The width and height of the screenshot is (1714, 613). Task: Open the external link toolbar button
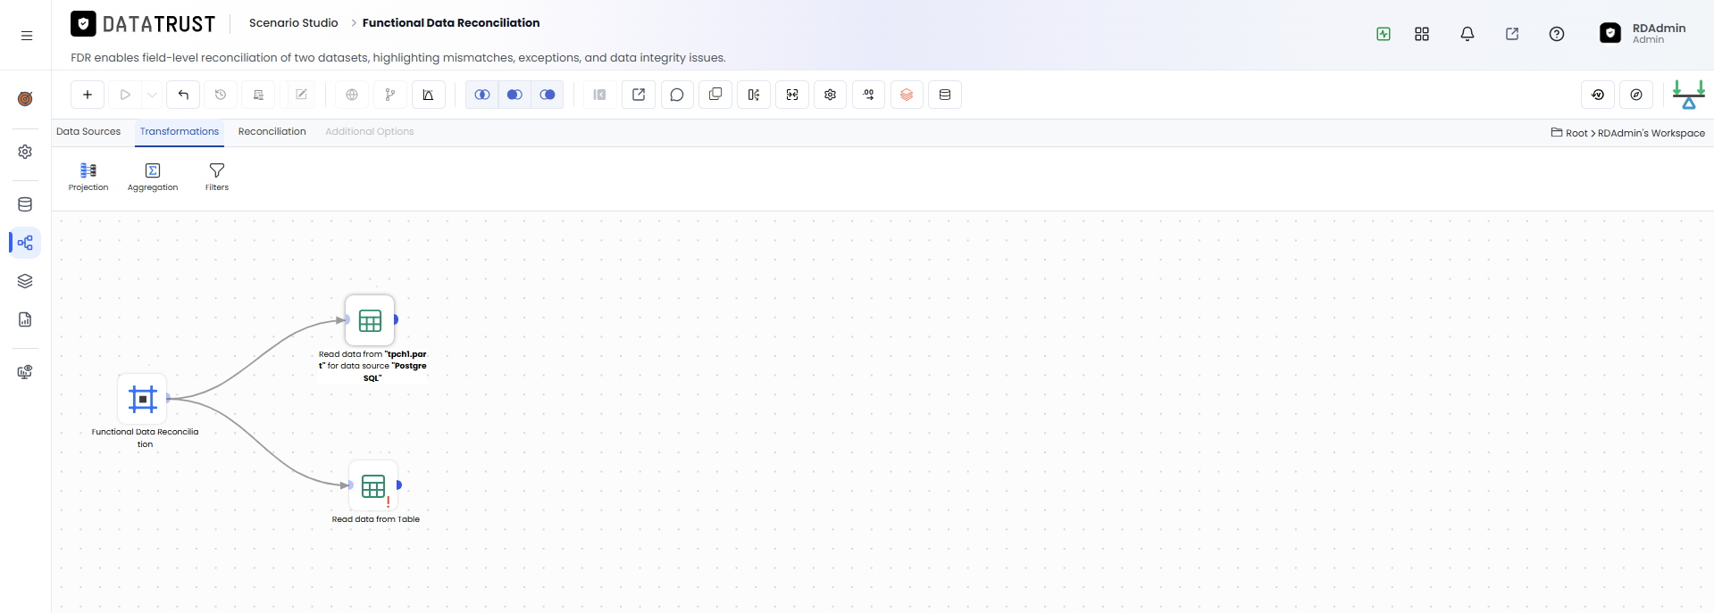(639, 95)
